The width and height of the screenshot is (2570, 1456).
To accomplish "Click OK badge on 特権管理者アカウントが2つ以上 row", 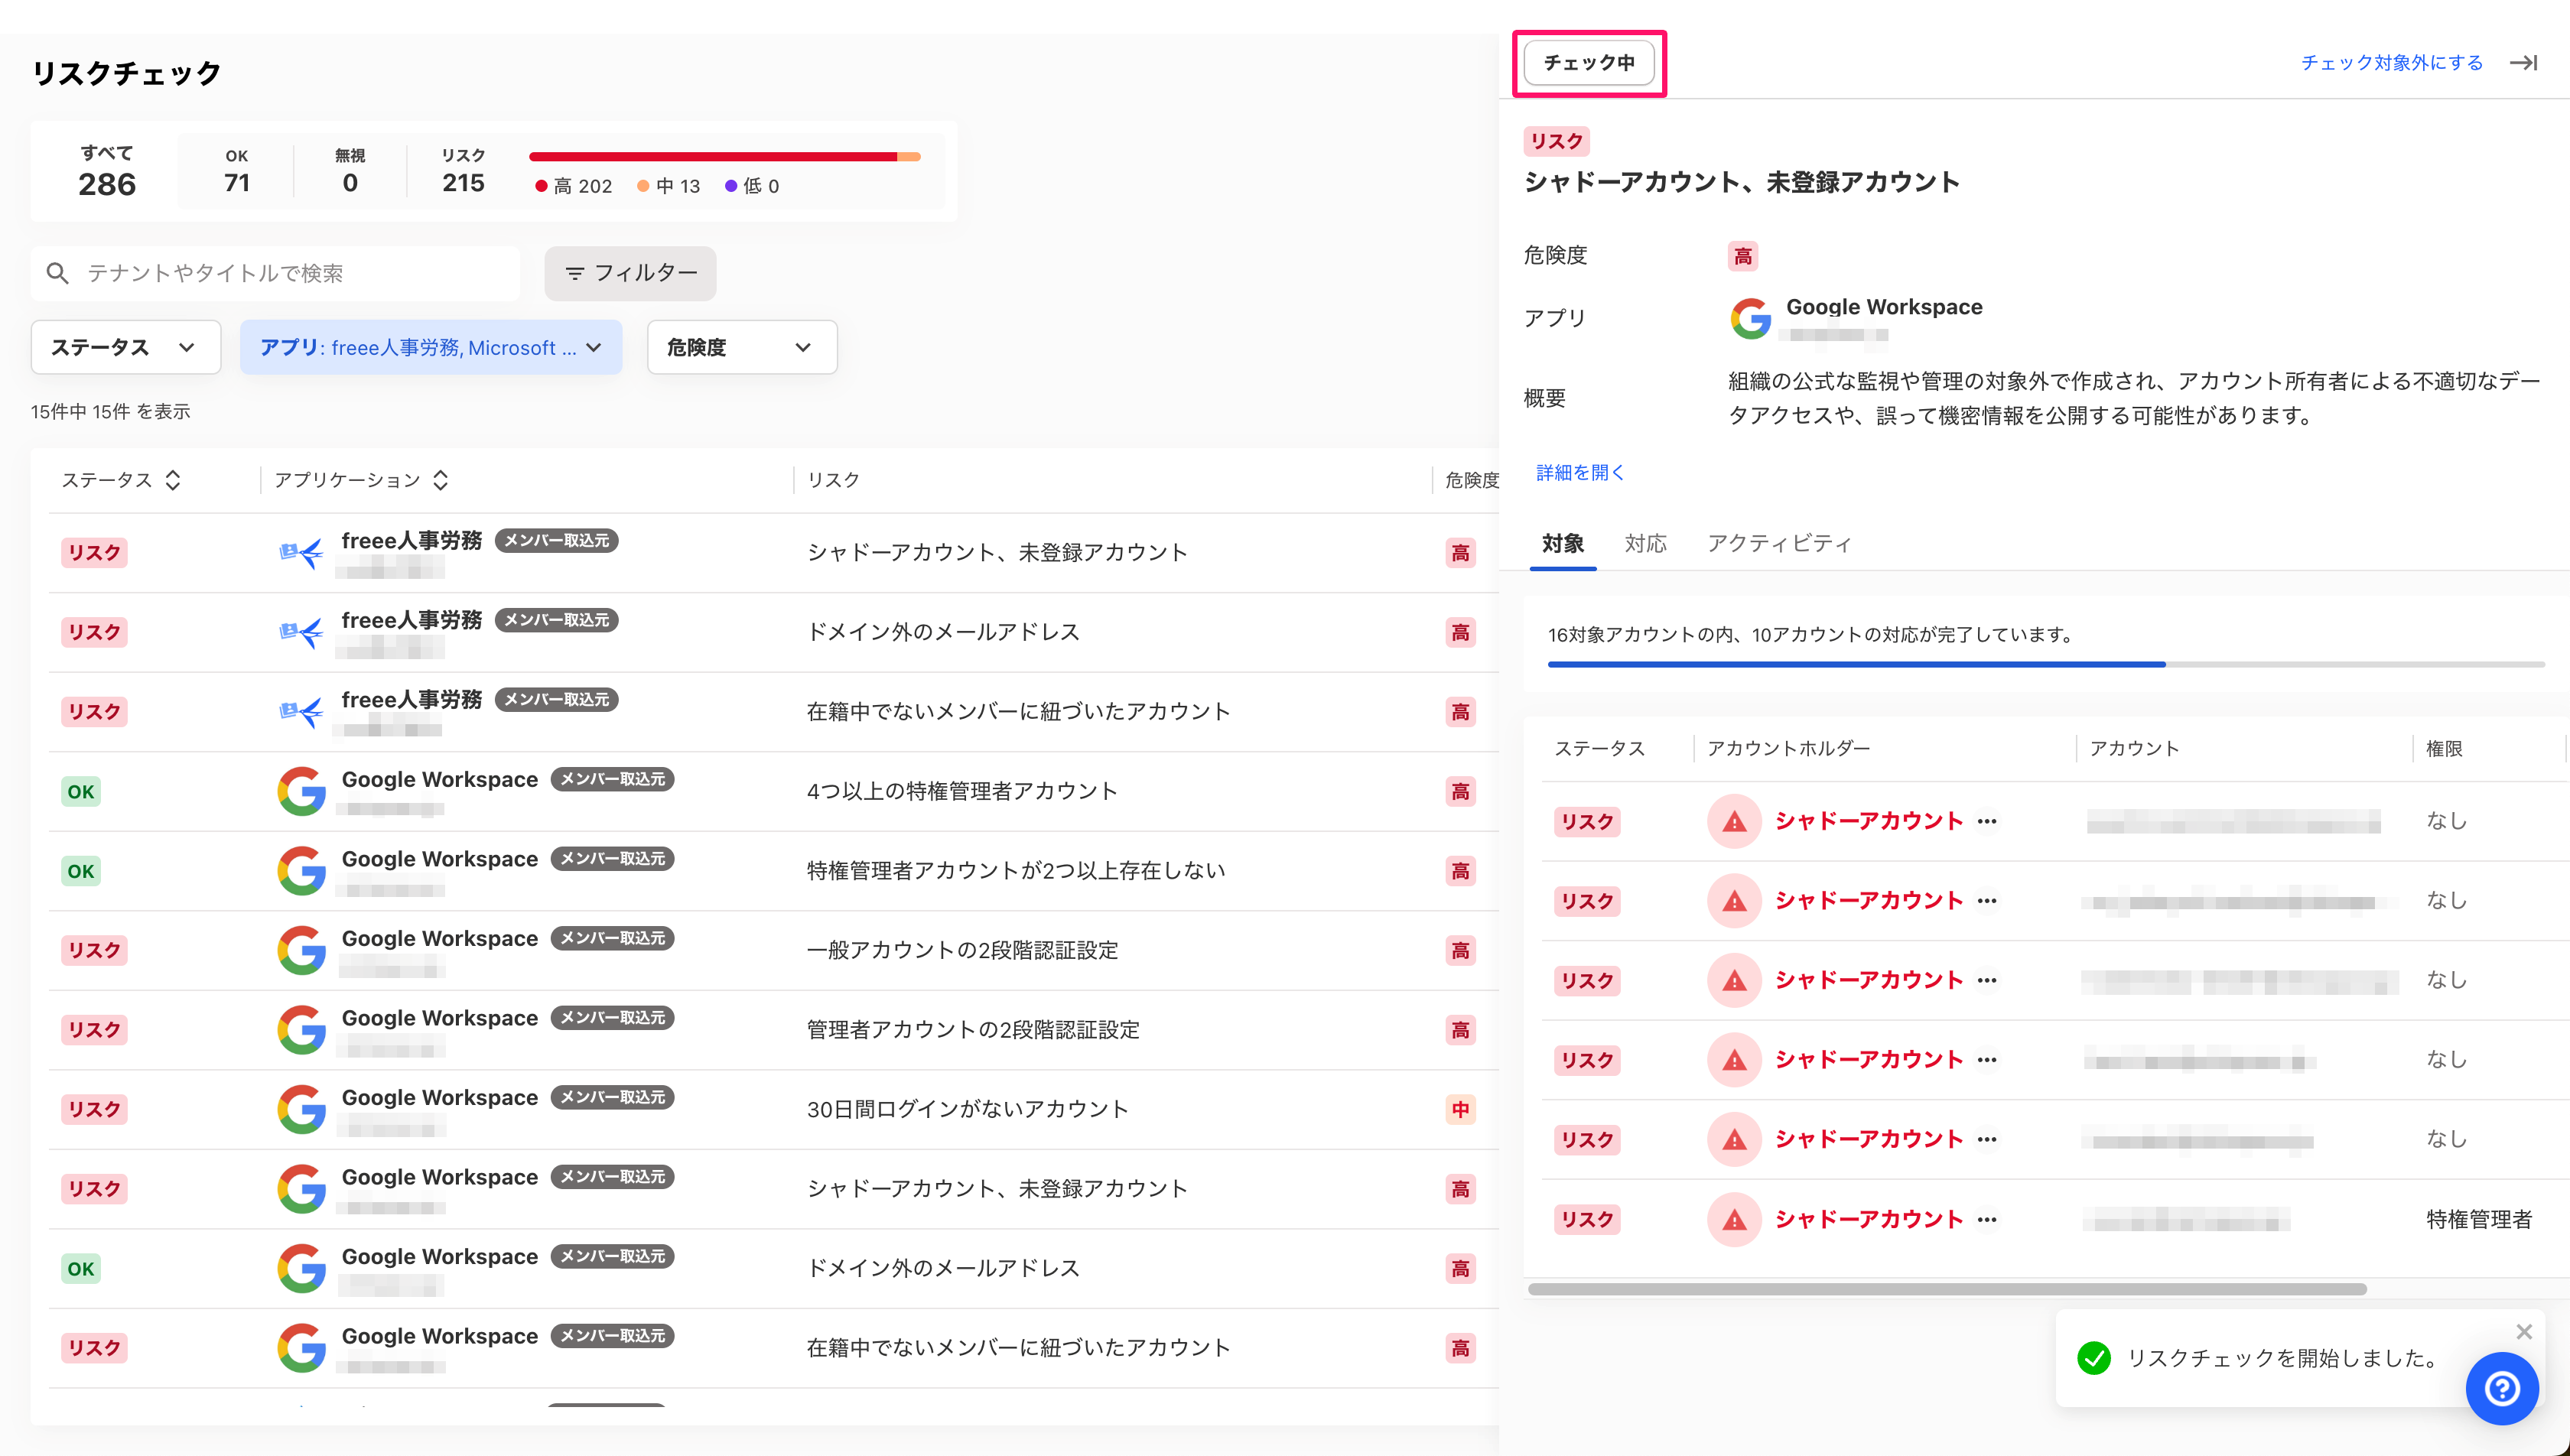I will point(81,871).
